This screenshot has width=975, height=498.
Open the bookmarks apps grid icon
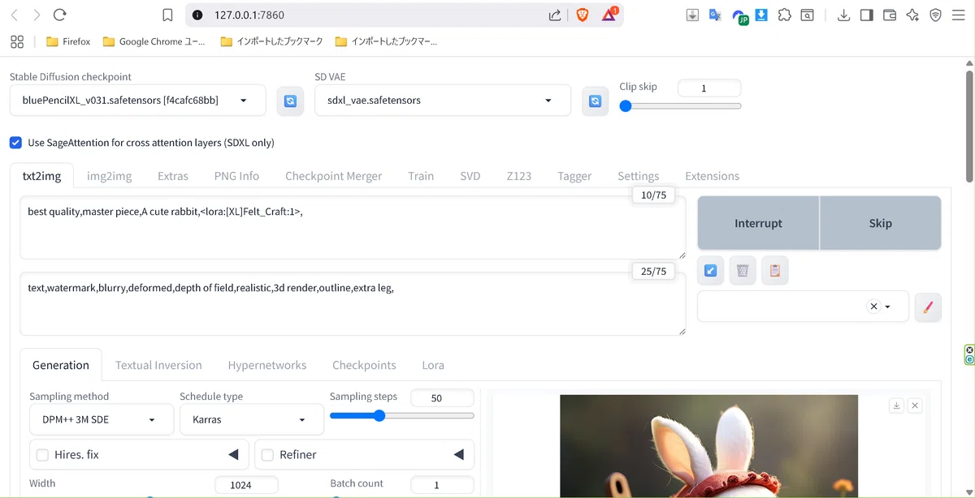pyautogui.click(x=17, y=41)
